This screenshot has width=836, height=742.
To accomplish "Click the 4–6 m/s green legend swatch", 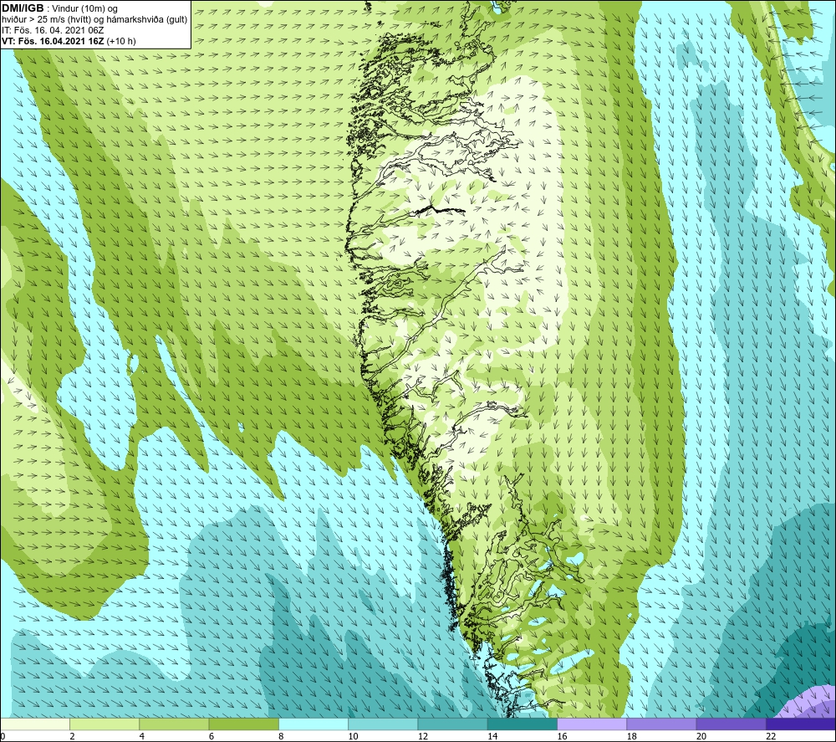I will click(x=175, y=724).
